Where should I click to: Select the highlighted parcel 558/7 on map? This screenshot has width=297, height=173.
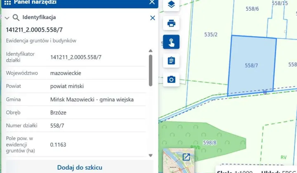click(x=251, y=65)
